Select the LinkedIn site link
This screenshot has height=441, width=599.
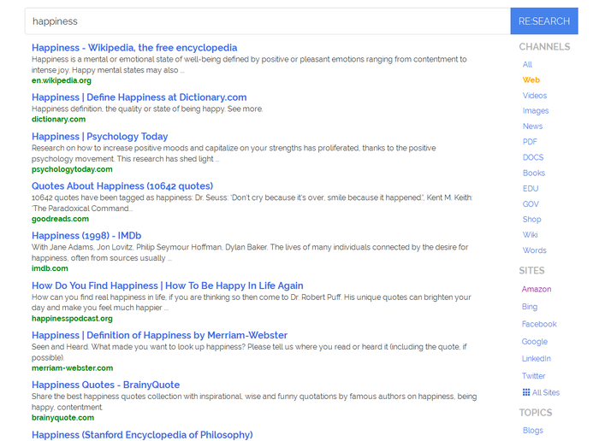536,359
